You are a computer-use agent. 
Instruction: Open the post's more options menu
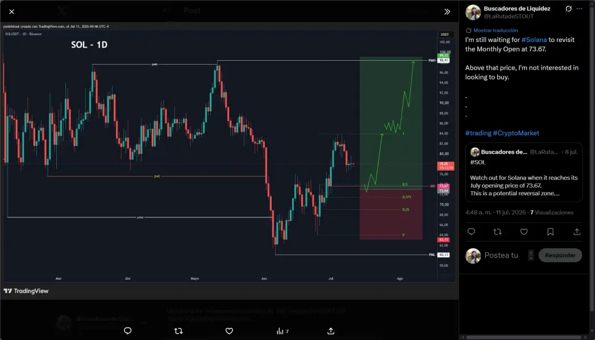click(579, 9)
